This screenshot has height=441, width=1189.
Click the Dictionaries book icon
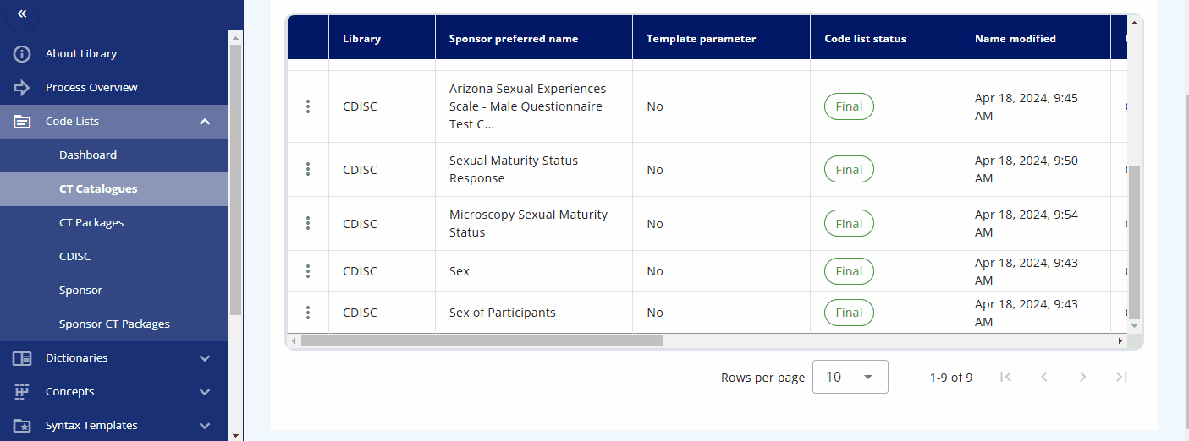pyautogui.click(x=22, y=358)
